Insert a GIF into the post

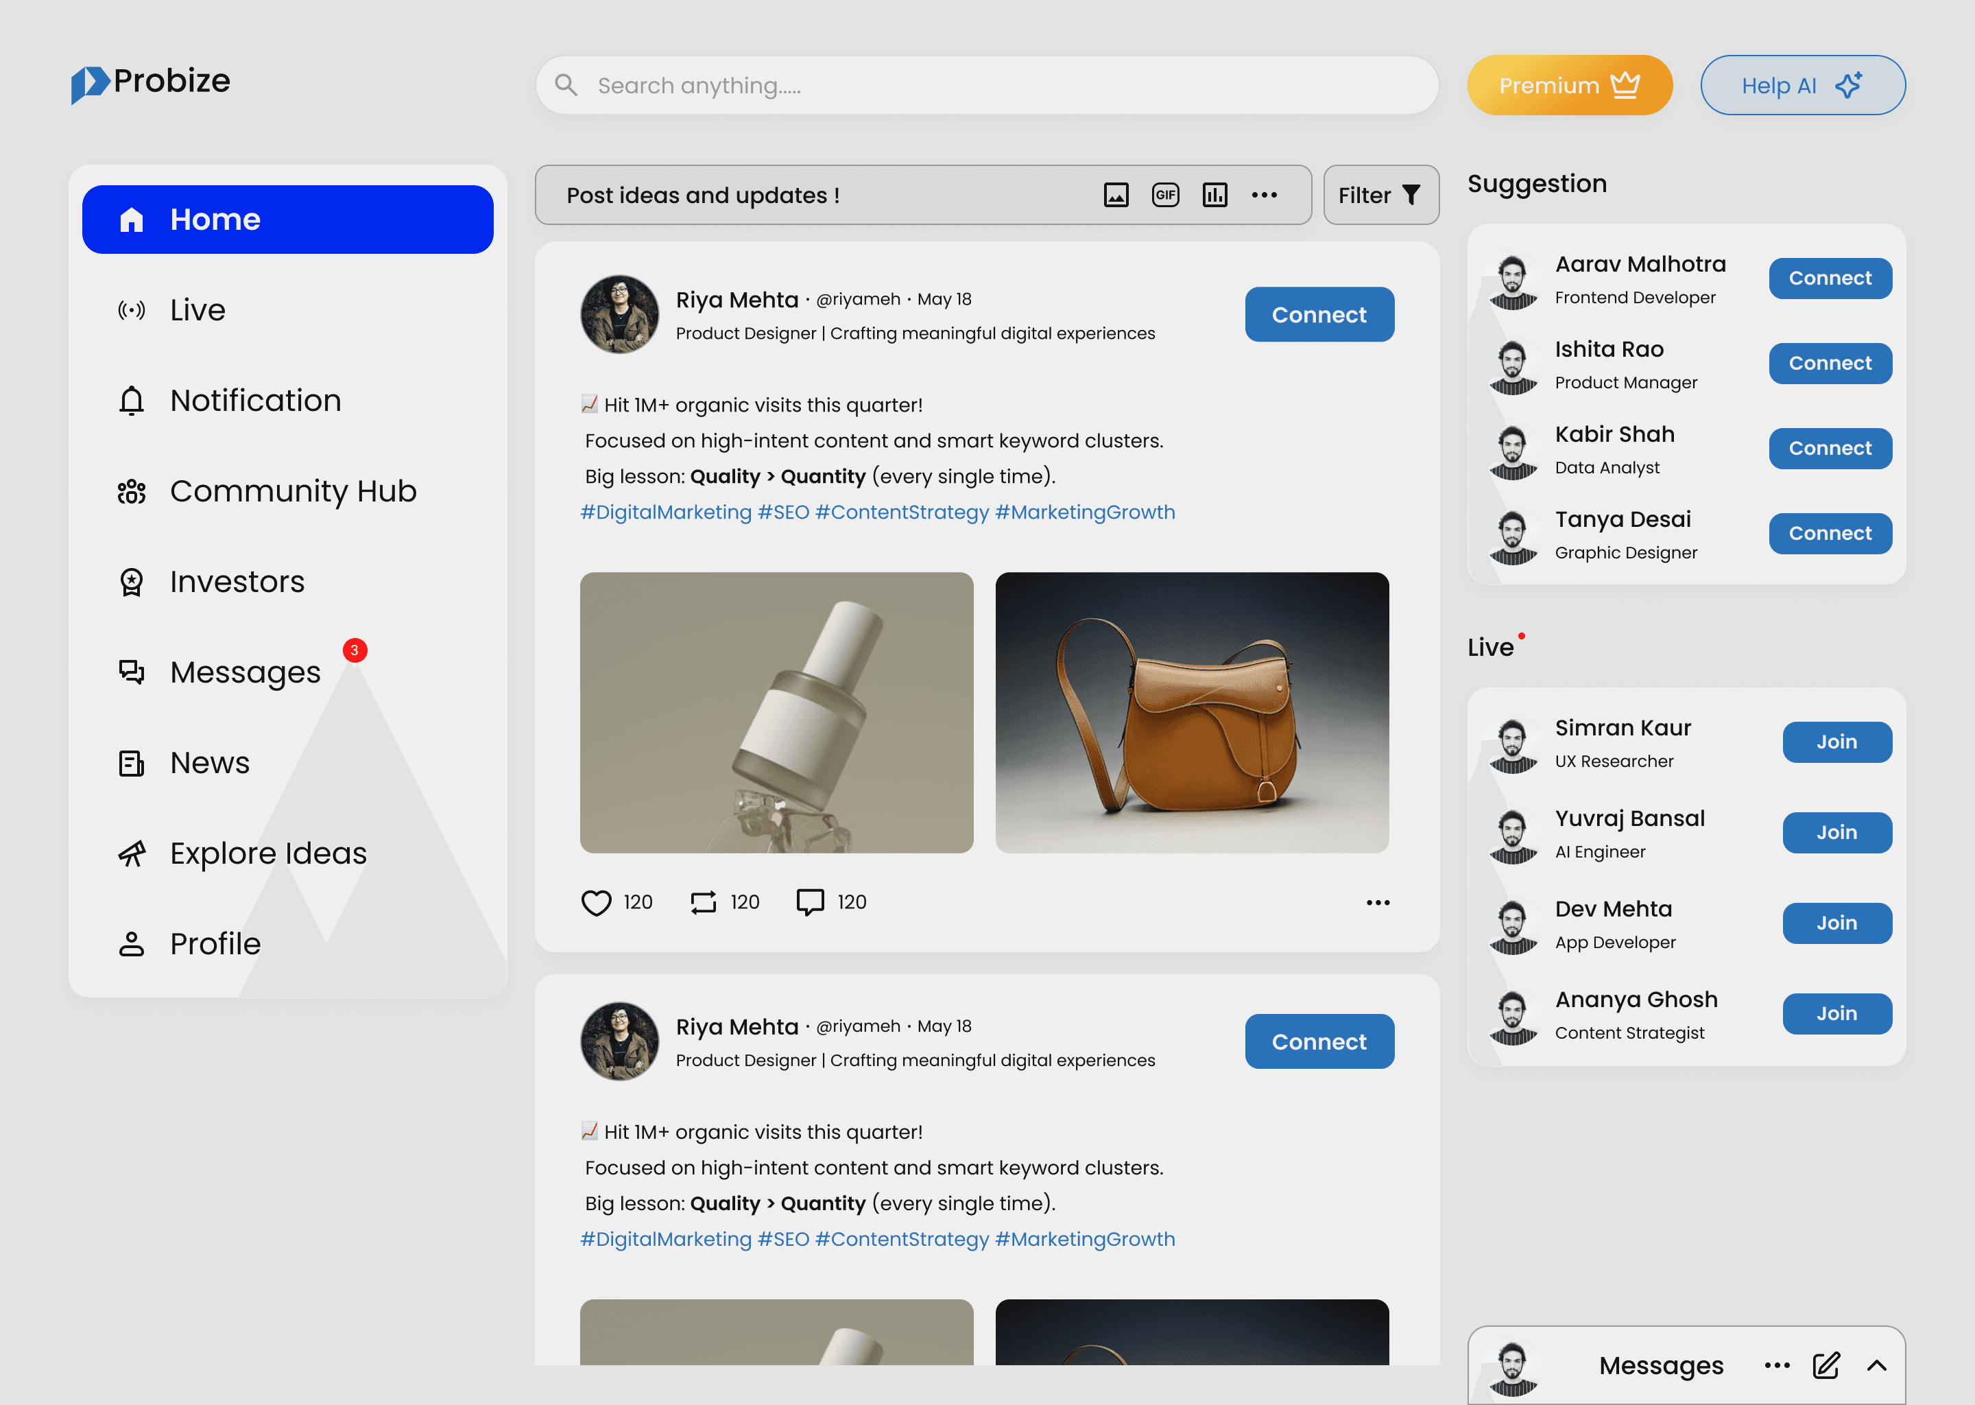click(x=1166, y=196)
